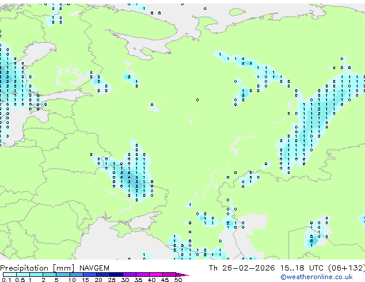Click the 0.1–0.5 mm legend swatch
The image size is (365, 282).
[10, 275]
